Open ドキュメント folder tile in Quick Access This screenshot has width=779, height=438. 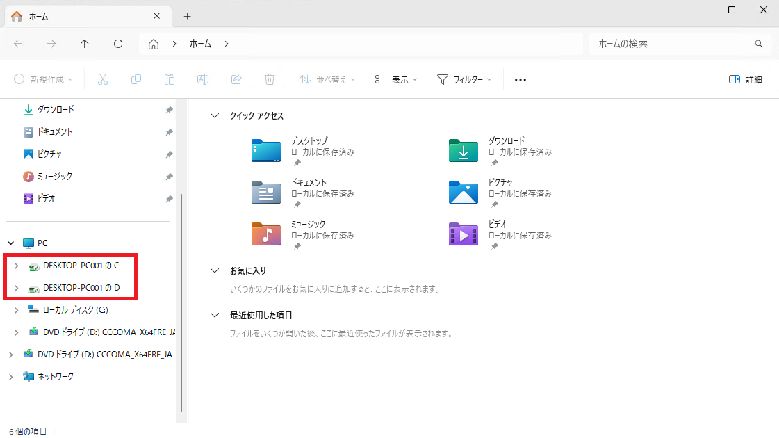coord(303,193)
